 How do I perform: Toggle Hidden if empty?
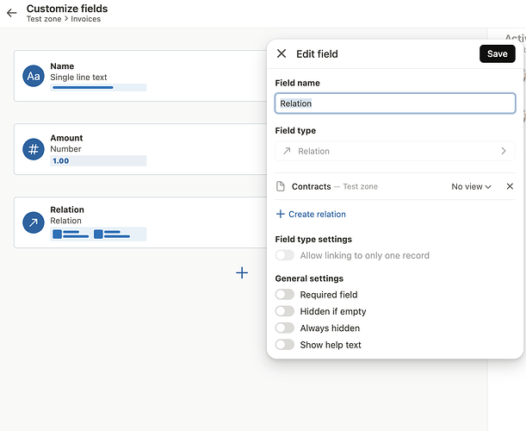pyautogui.click(x=285, y=311)
